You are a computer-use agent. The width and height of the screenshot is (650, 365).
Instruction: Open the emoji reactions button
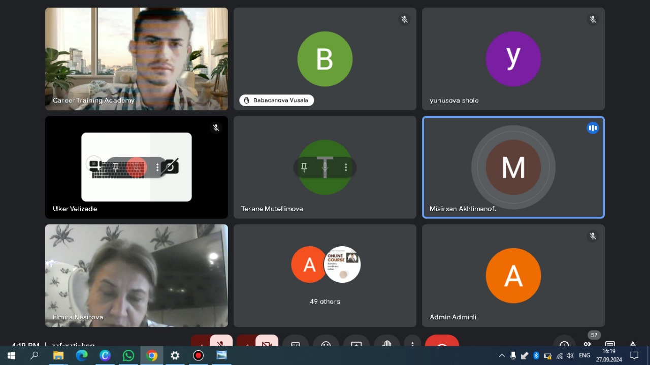tap(326, 343)
